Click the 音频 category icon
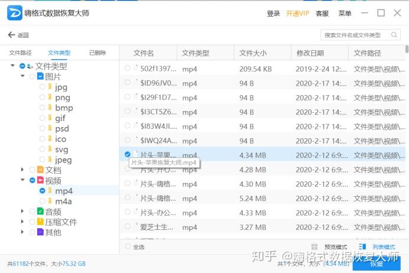Screen dimensions: 409x273 coord(40,211)
